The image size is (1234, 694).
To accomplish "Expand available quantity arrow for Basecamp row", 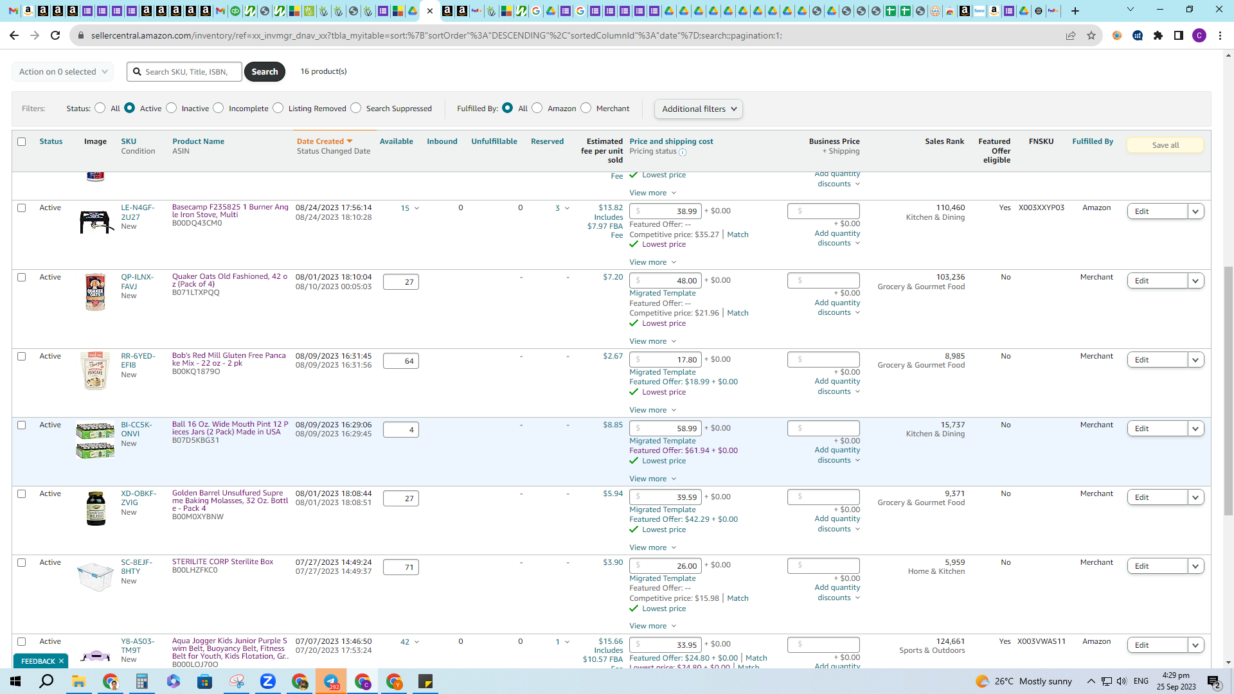I will (416, 208).
